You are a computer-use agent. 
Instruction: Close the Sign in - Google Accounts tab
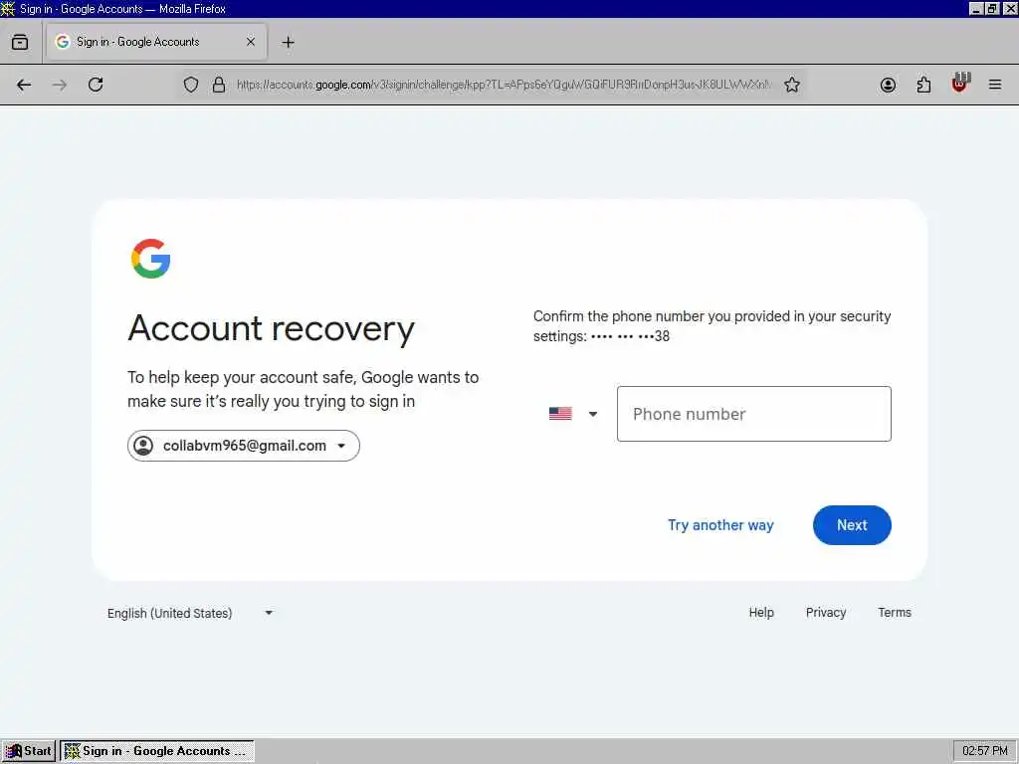251,42
